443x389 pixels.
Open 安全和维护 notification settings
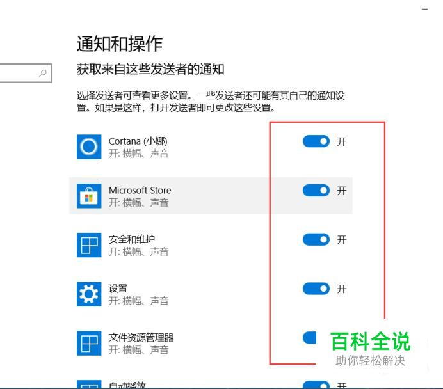click(x=211, y=245)
